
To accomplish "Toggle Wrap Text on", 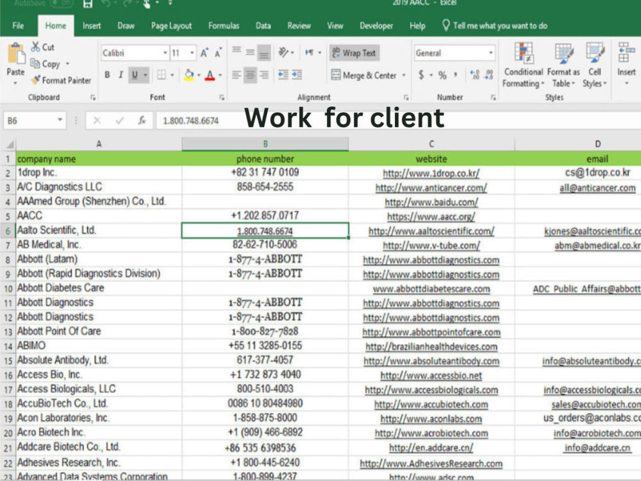I will (x=354, y=53).
